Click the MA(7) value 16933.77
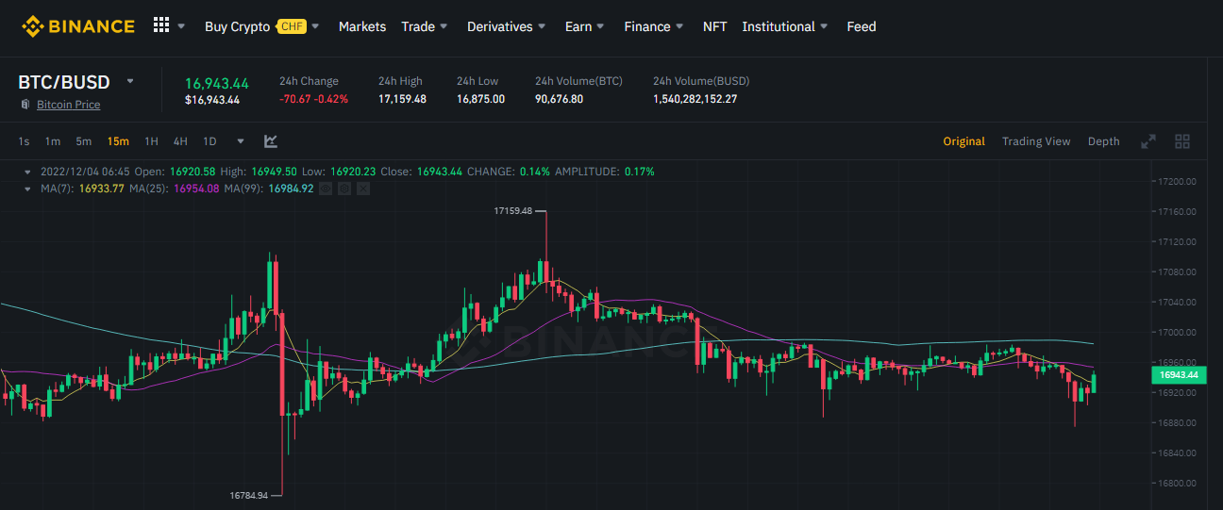1223x510 pixels. [102, 189]
